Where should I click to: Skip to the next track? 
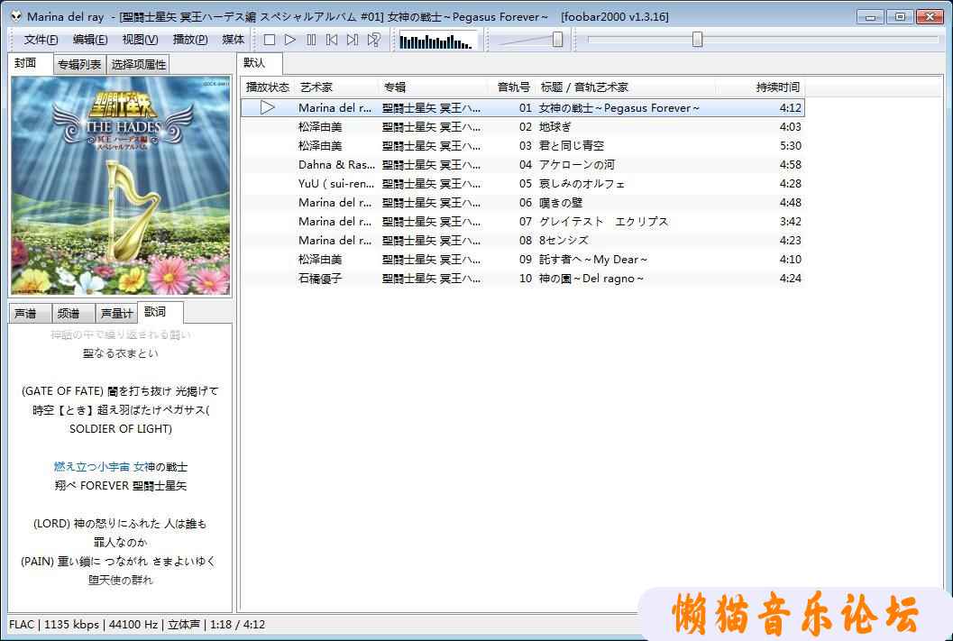coord(353,40)
